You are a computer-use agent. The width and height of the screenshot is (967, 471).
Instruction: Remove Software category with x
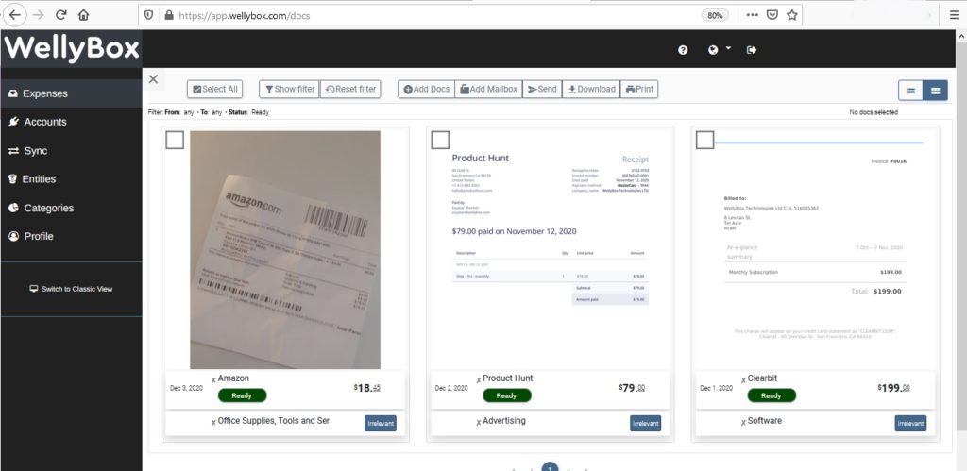point(744,422)
